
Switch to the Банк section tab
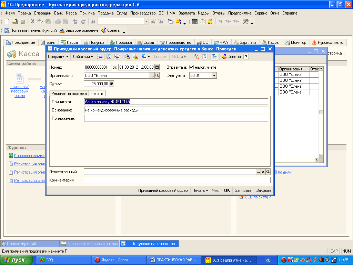click(x=48, y=42)
